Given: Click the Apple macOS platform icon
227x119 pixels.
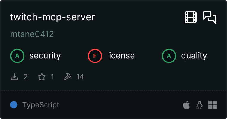Looking at the screenshot, I should click(186, 105).
